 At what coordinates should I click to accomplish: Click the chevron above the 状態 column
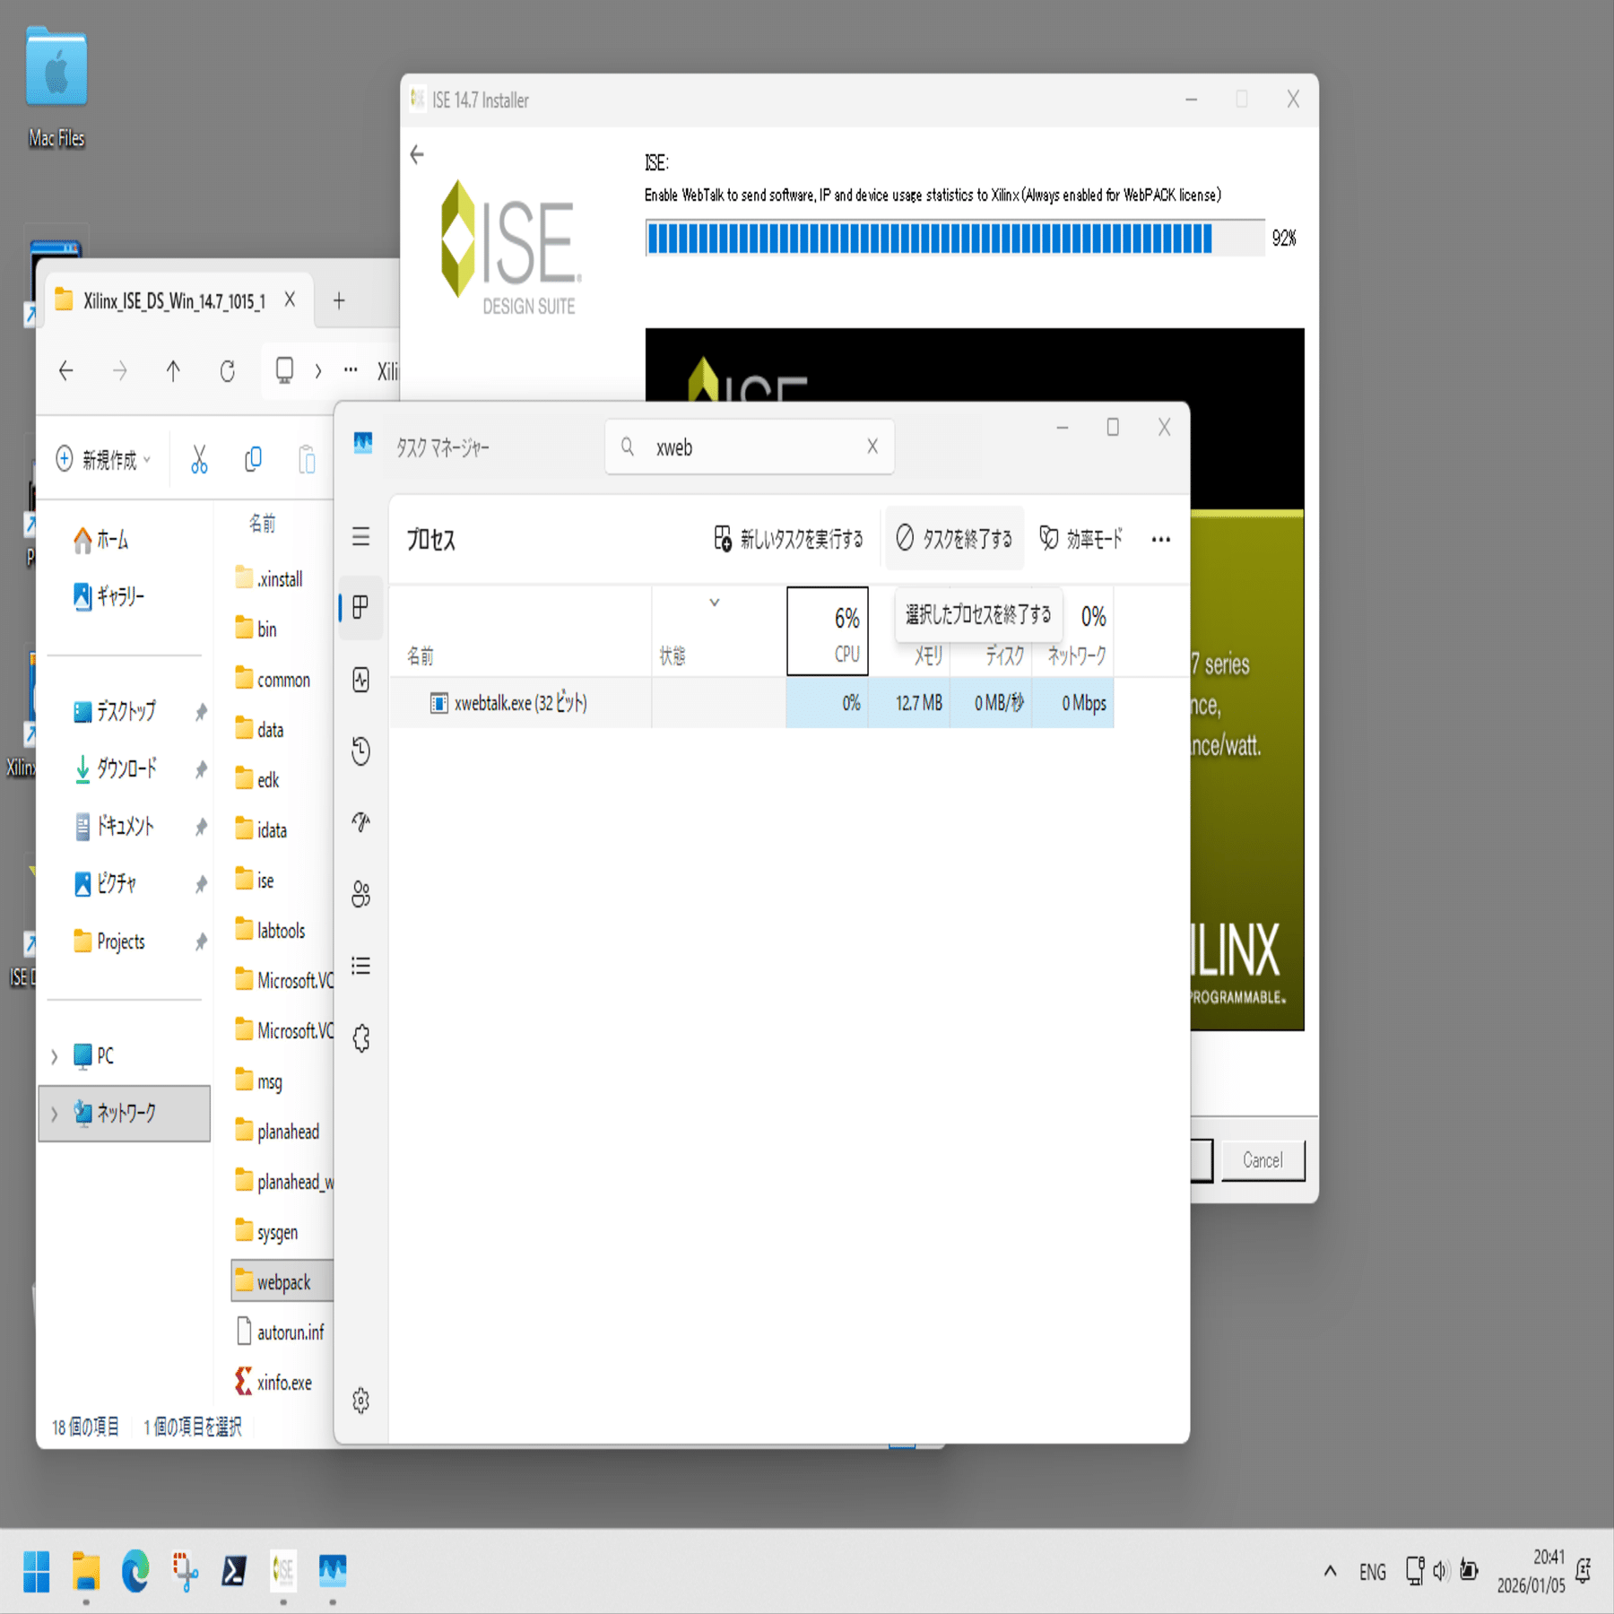point(715,603)
